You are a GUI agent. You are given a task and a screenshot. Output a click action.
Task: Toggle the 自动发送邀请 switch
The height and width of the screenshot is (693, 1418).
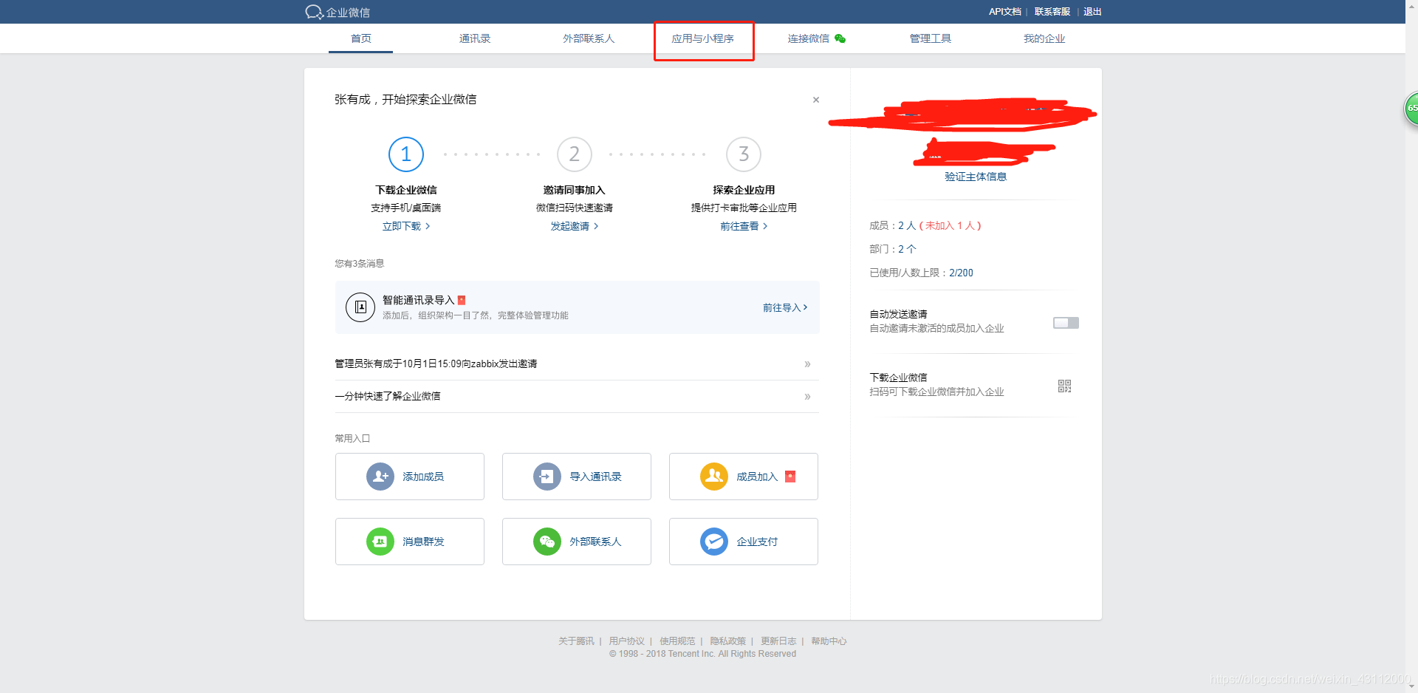click(1066, 323)
